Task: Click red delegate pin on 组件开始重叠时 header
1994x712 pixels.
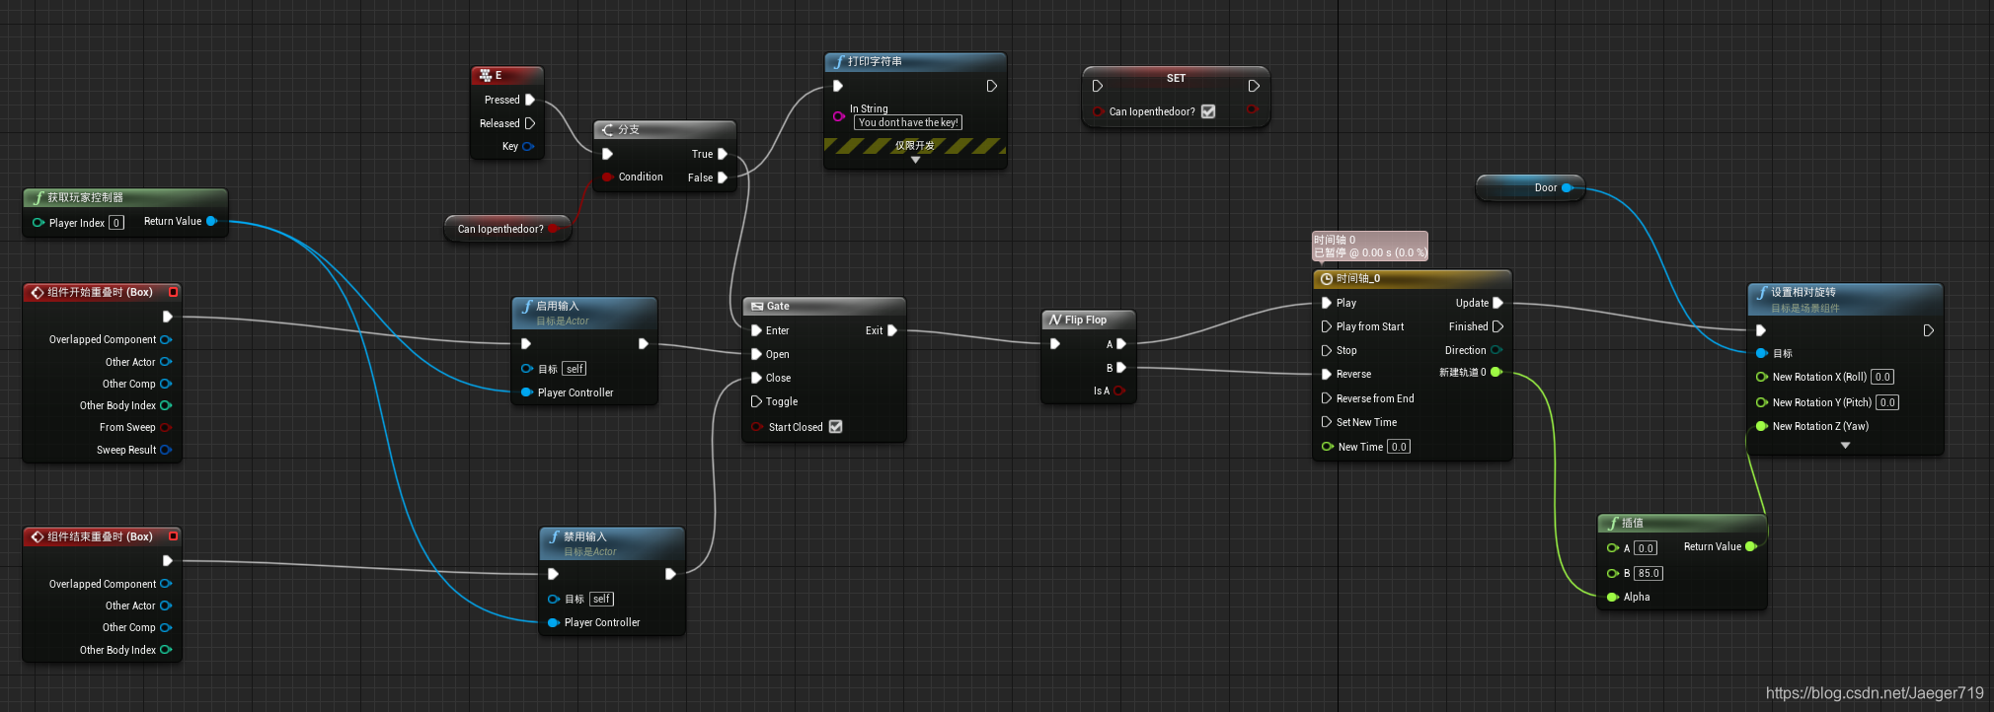Action: click(174, 292)
